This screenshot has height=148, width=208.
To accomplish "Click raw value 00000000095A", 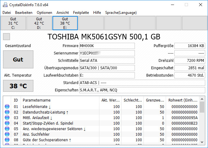I will (x=184, y=118).
